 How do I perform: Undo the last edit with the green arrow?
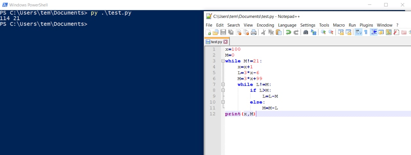coord(288,32)
